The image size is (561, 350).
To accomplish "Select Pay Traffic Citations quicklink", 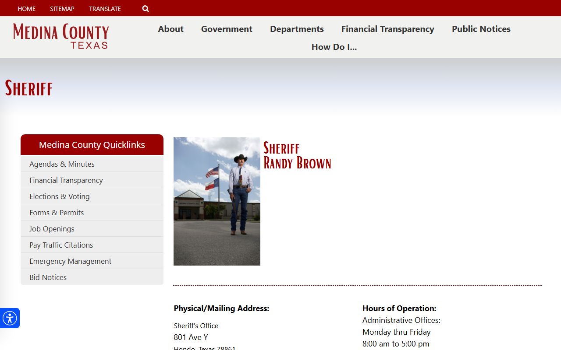I will (x=61, y=245).
